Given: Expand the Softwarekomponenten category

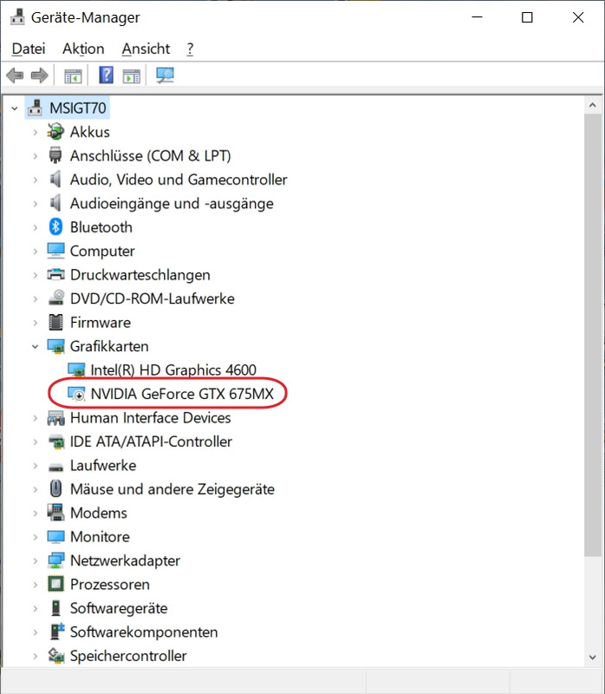Looking at the screenshot, I should pos(35,632).
